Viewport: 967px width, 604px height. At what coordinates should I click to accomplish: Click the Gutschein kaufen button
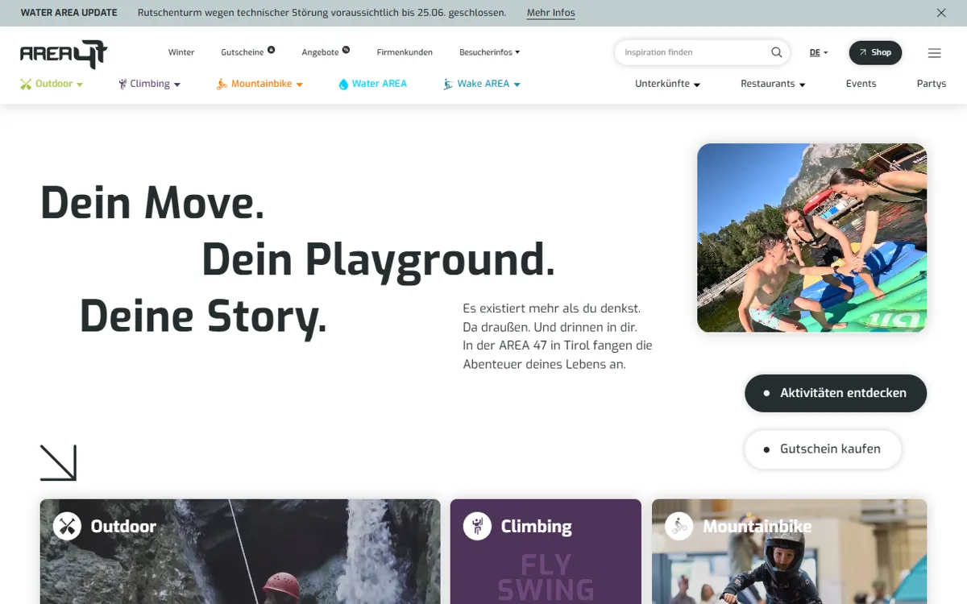pos(823,449)
